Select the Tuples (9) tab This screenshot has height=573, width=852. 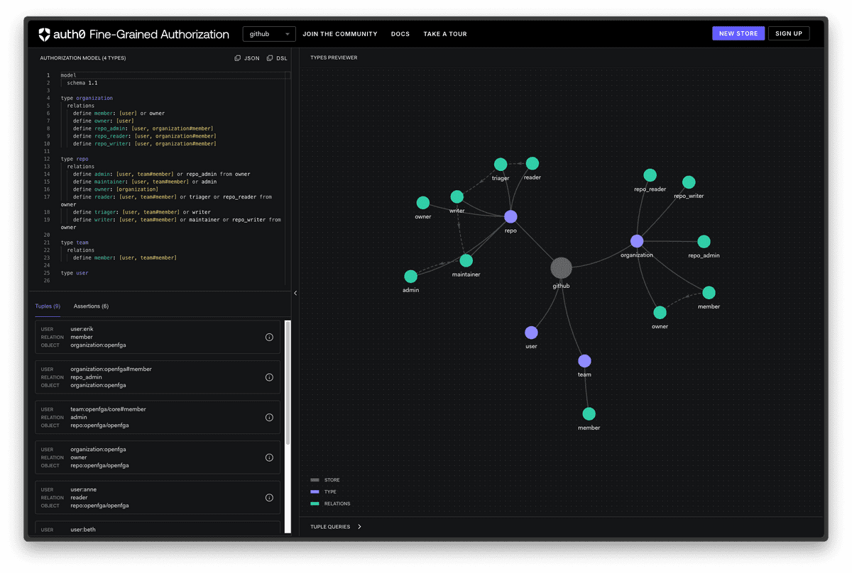click(48, 306)
